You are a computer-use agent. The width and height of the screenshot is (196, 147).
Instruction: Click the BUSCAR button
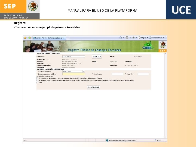click(x=97, y=57)
